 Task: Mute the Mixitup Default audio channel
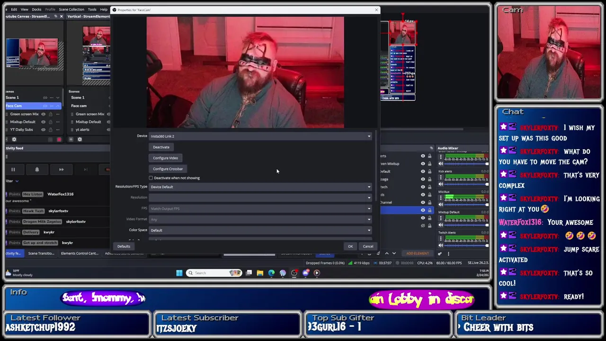click(x=441, y=225)
